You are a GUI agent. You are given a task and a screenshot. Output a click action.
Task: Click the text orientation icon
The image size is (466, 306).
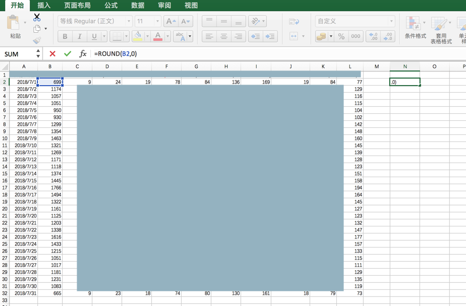255,21
